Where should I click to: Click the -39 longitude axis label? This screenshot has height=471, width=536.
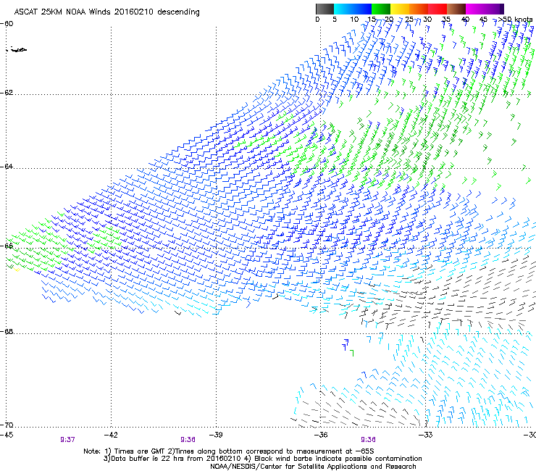tap(216, 435)
